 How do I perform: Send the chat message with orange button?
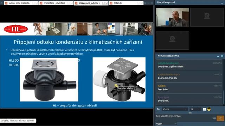coord(220,118)
